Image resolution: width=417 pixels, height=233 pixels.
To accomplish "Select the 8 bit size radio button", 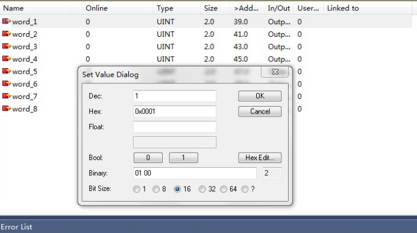I will pyautogui.click(x=156, y=189).
